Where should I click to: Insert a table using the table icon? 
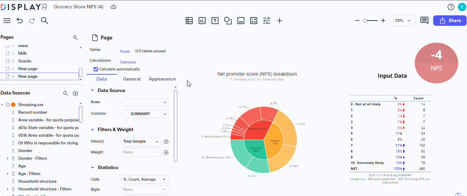click(189, 21)
